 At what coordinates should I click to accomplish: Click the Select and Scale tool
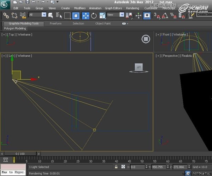[102, 15]
